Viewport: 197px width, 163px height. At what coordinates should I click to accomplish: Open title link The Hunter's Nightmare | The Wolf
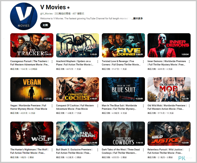(x=29, y=151)
